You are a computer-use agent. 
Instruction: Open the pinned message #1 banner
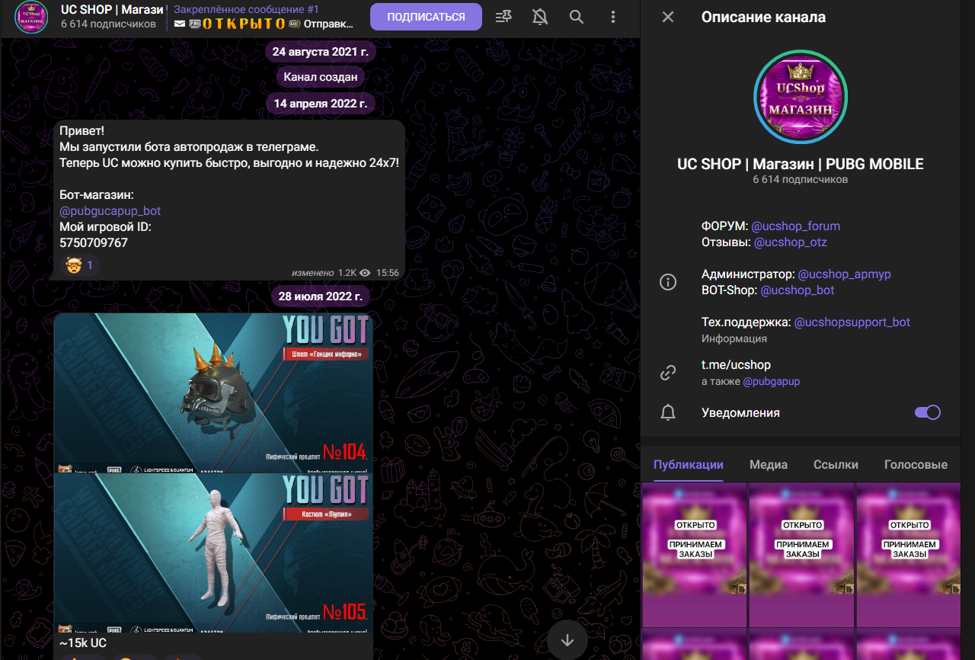(264, 17)
